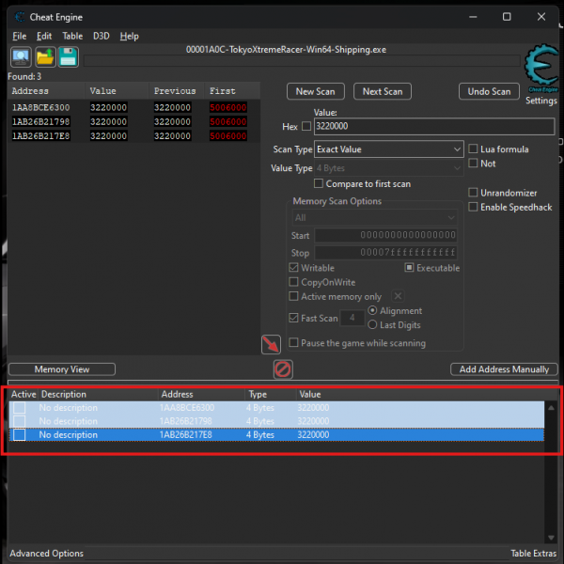Open the Table menu
564x564 pixels.
[72, 36]
